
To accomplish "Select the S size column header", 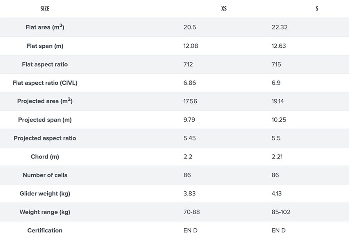I will 317,9.
